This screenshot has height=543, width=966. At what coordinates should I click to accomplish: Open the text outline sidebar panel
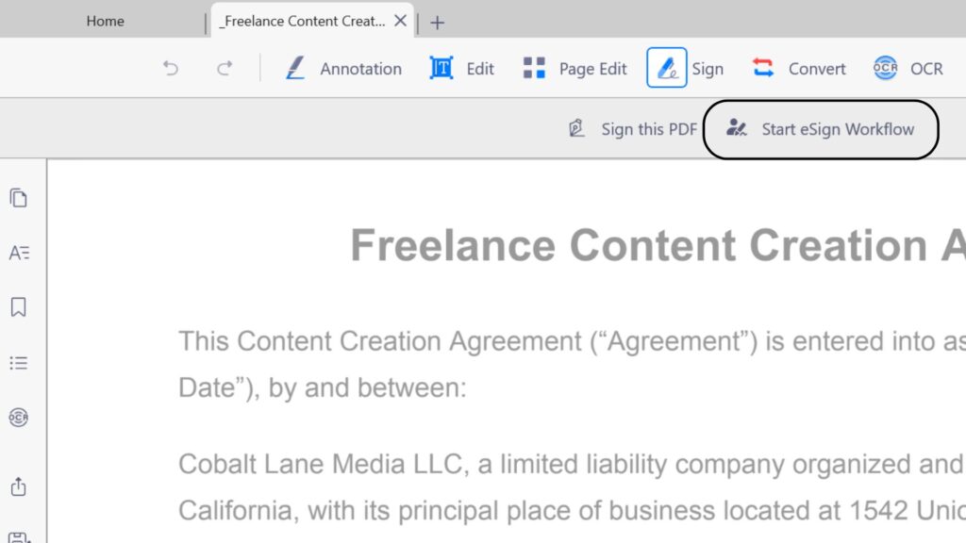[18, 253]
